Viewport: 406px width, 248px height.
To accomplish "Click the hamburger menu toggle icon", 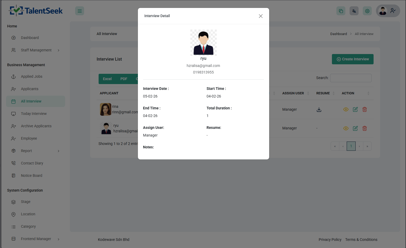I will pos(80,11).
